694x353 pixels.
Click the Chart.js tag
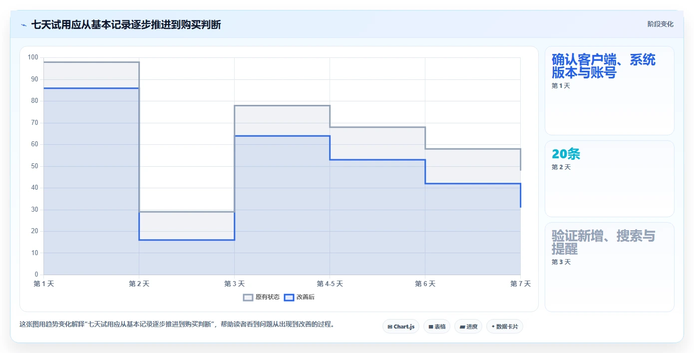coord(401,327)
